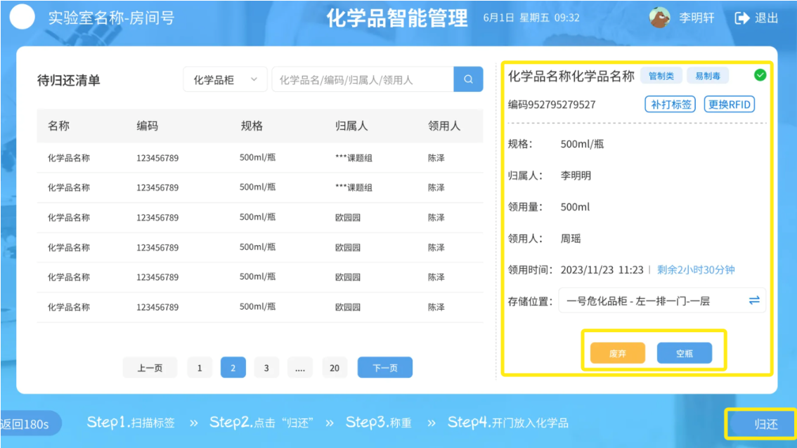Screen dimensions: 797x448
Task: Click 剩余2小时30分钟 remaining time text
Action: (696, 270)
